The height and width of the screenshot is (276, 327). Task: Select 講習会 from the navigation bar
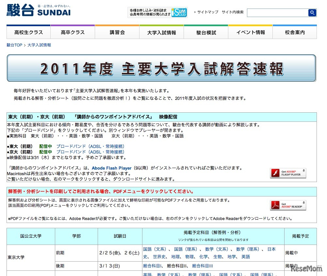117,32
